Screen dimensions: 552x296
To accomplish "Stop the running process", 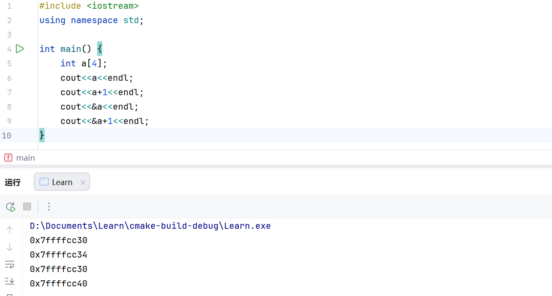I will click(x=27, y=207).
